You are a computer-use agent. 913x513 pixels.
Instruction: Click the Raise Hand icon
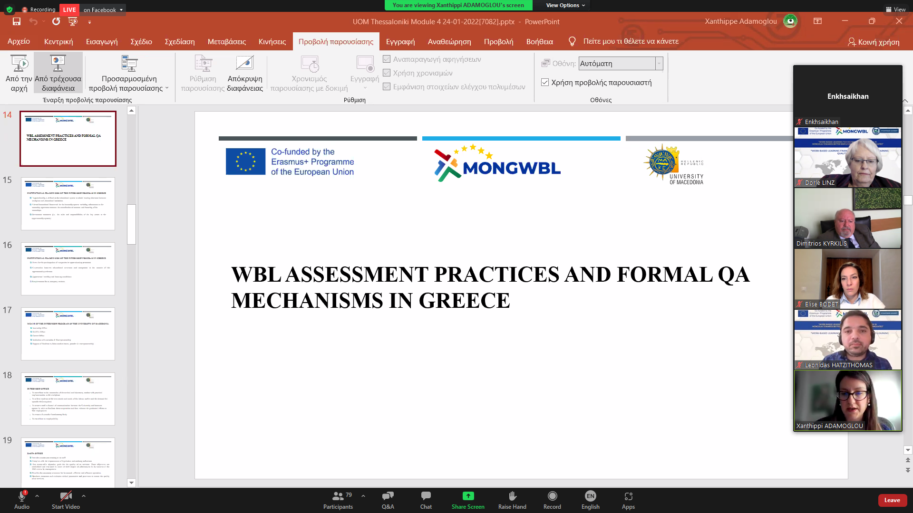click(512, 496)
